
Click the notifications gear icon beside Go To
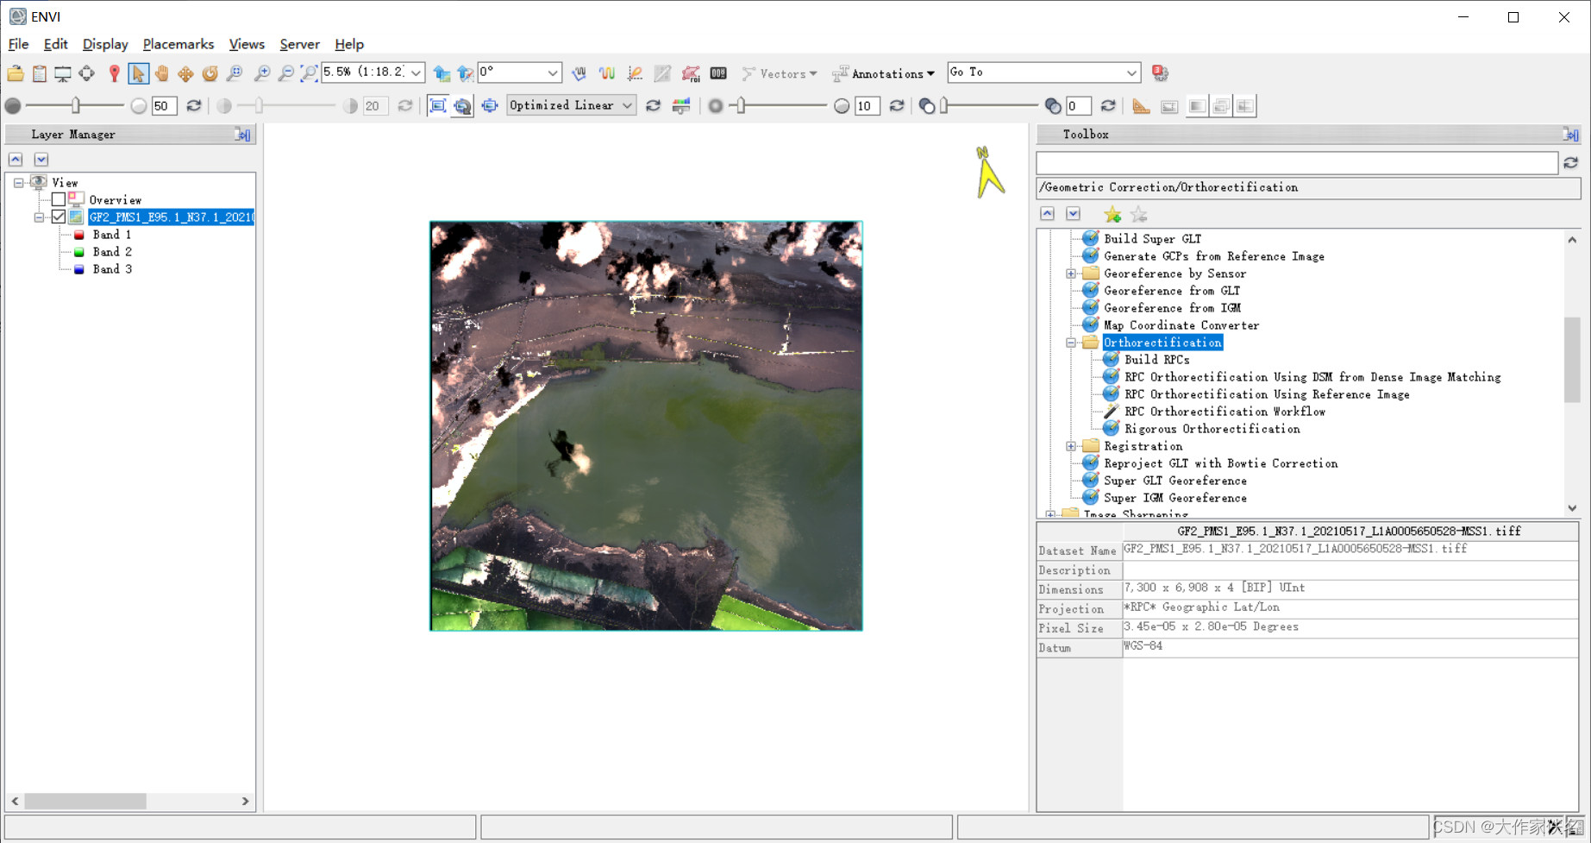pos(1161,73)
